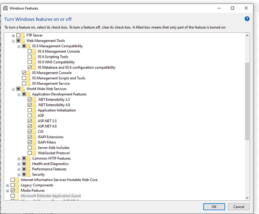This screenshot has width=259, height=214.
Task: Click the Cancel button
Action: (x=239, y=207)
